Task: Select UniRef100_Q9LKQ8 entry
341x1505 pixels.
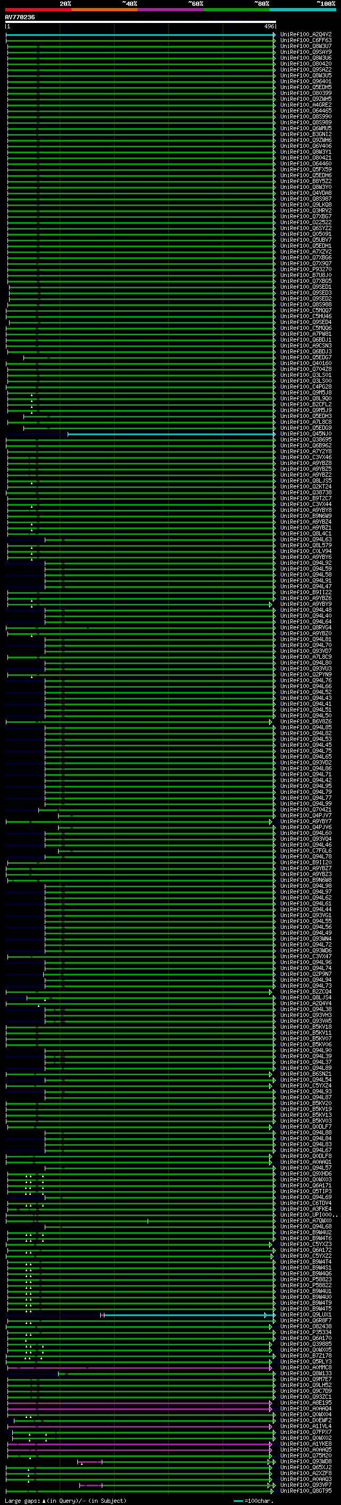Action: (x=306, y=204)
